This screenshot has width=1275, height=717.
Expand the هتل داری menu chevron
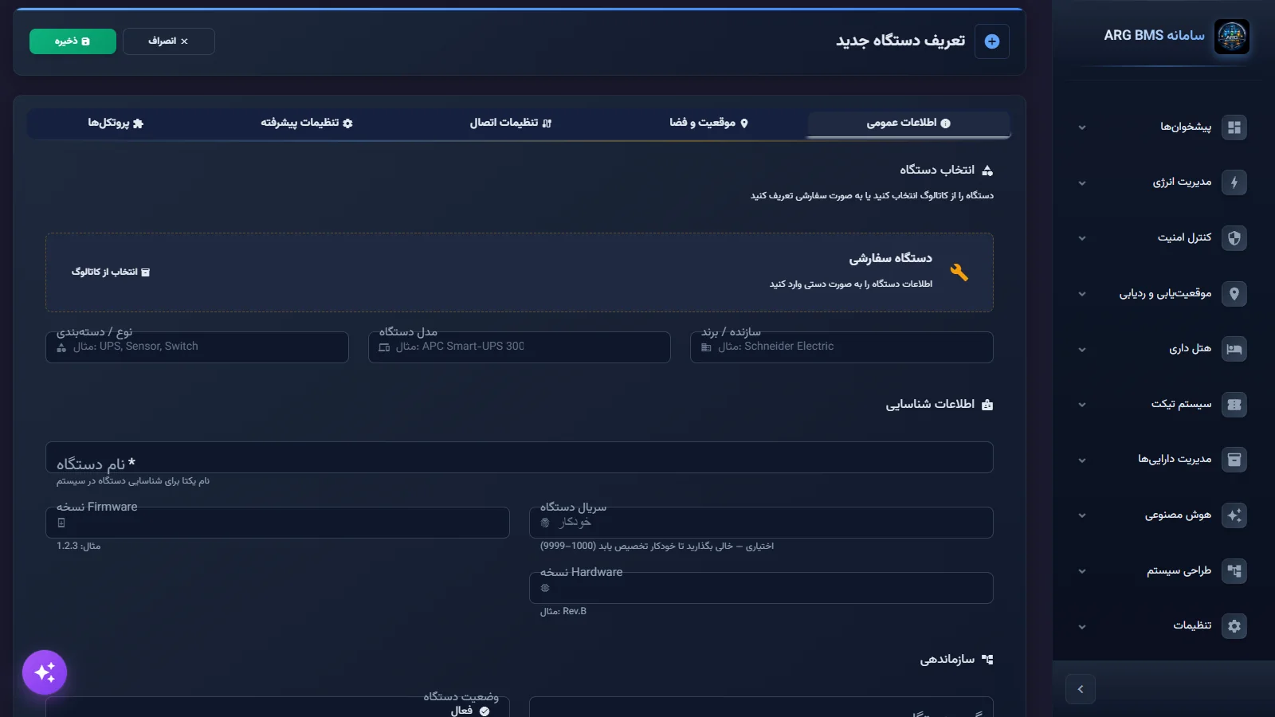1082,350
